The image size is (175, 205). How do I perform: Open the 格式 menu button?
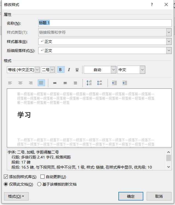[x=16, y=196]
